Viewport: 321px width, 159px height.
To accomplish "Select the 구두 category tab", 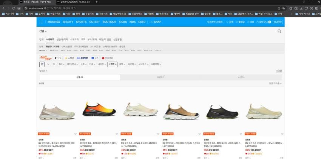I will 83,39.
